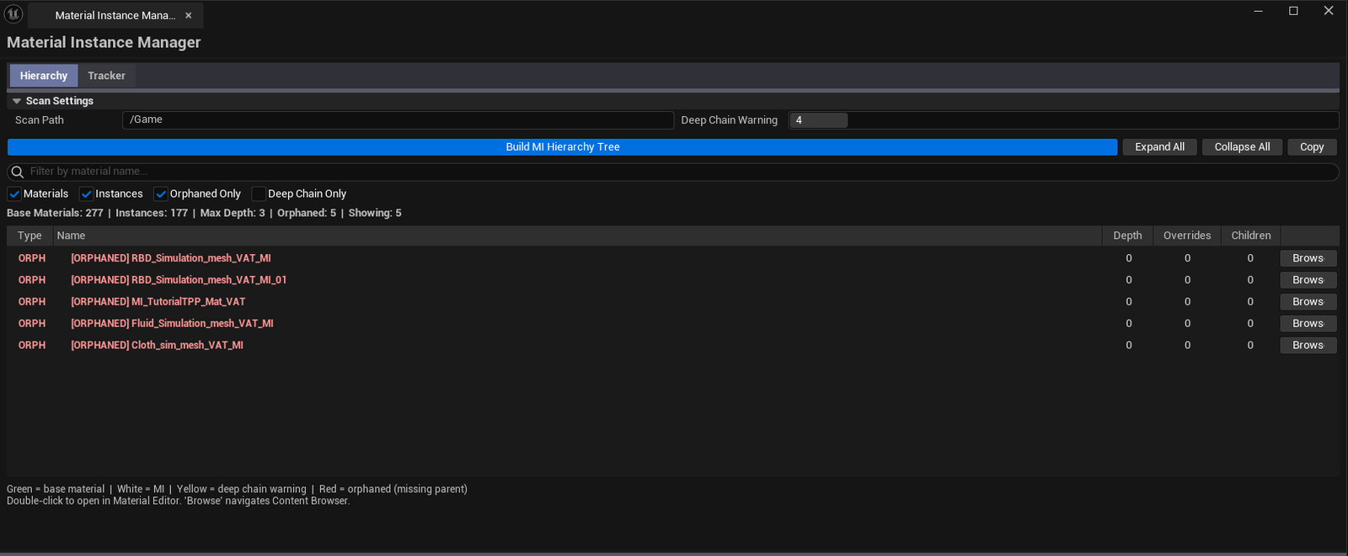The image size is (1348, 556).
Task: Click the ORPH type cell of Cloth_sim_mesh_VAT_MI
Action: click(32, 346)
